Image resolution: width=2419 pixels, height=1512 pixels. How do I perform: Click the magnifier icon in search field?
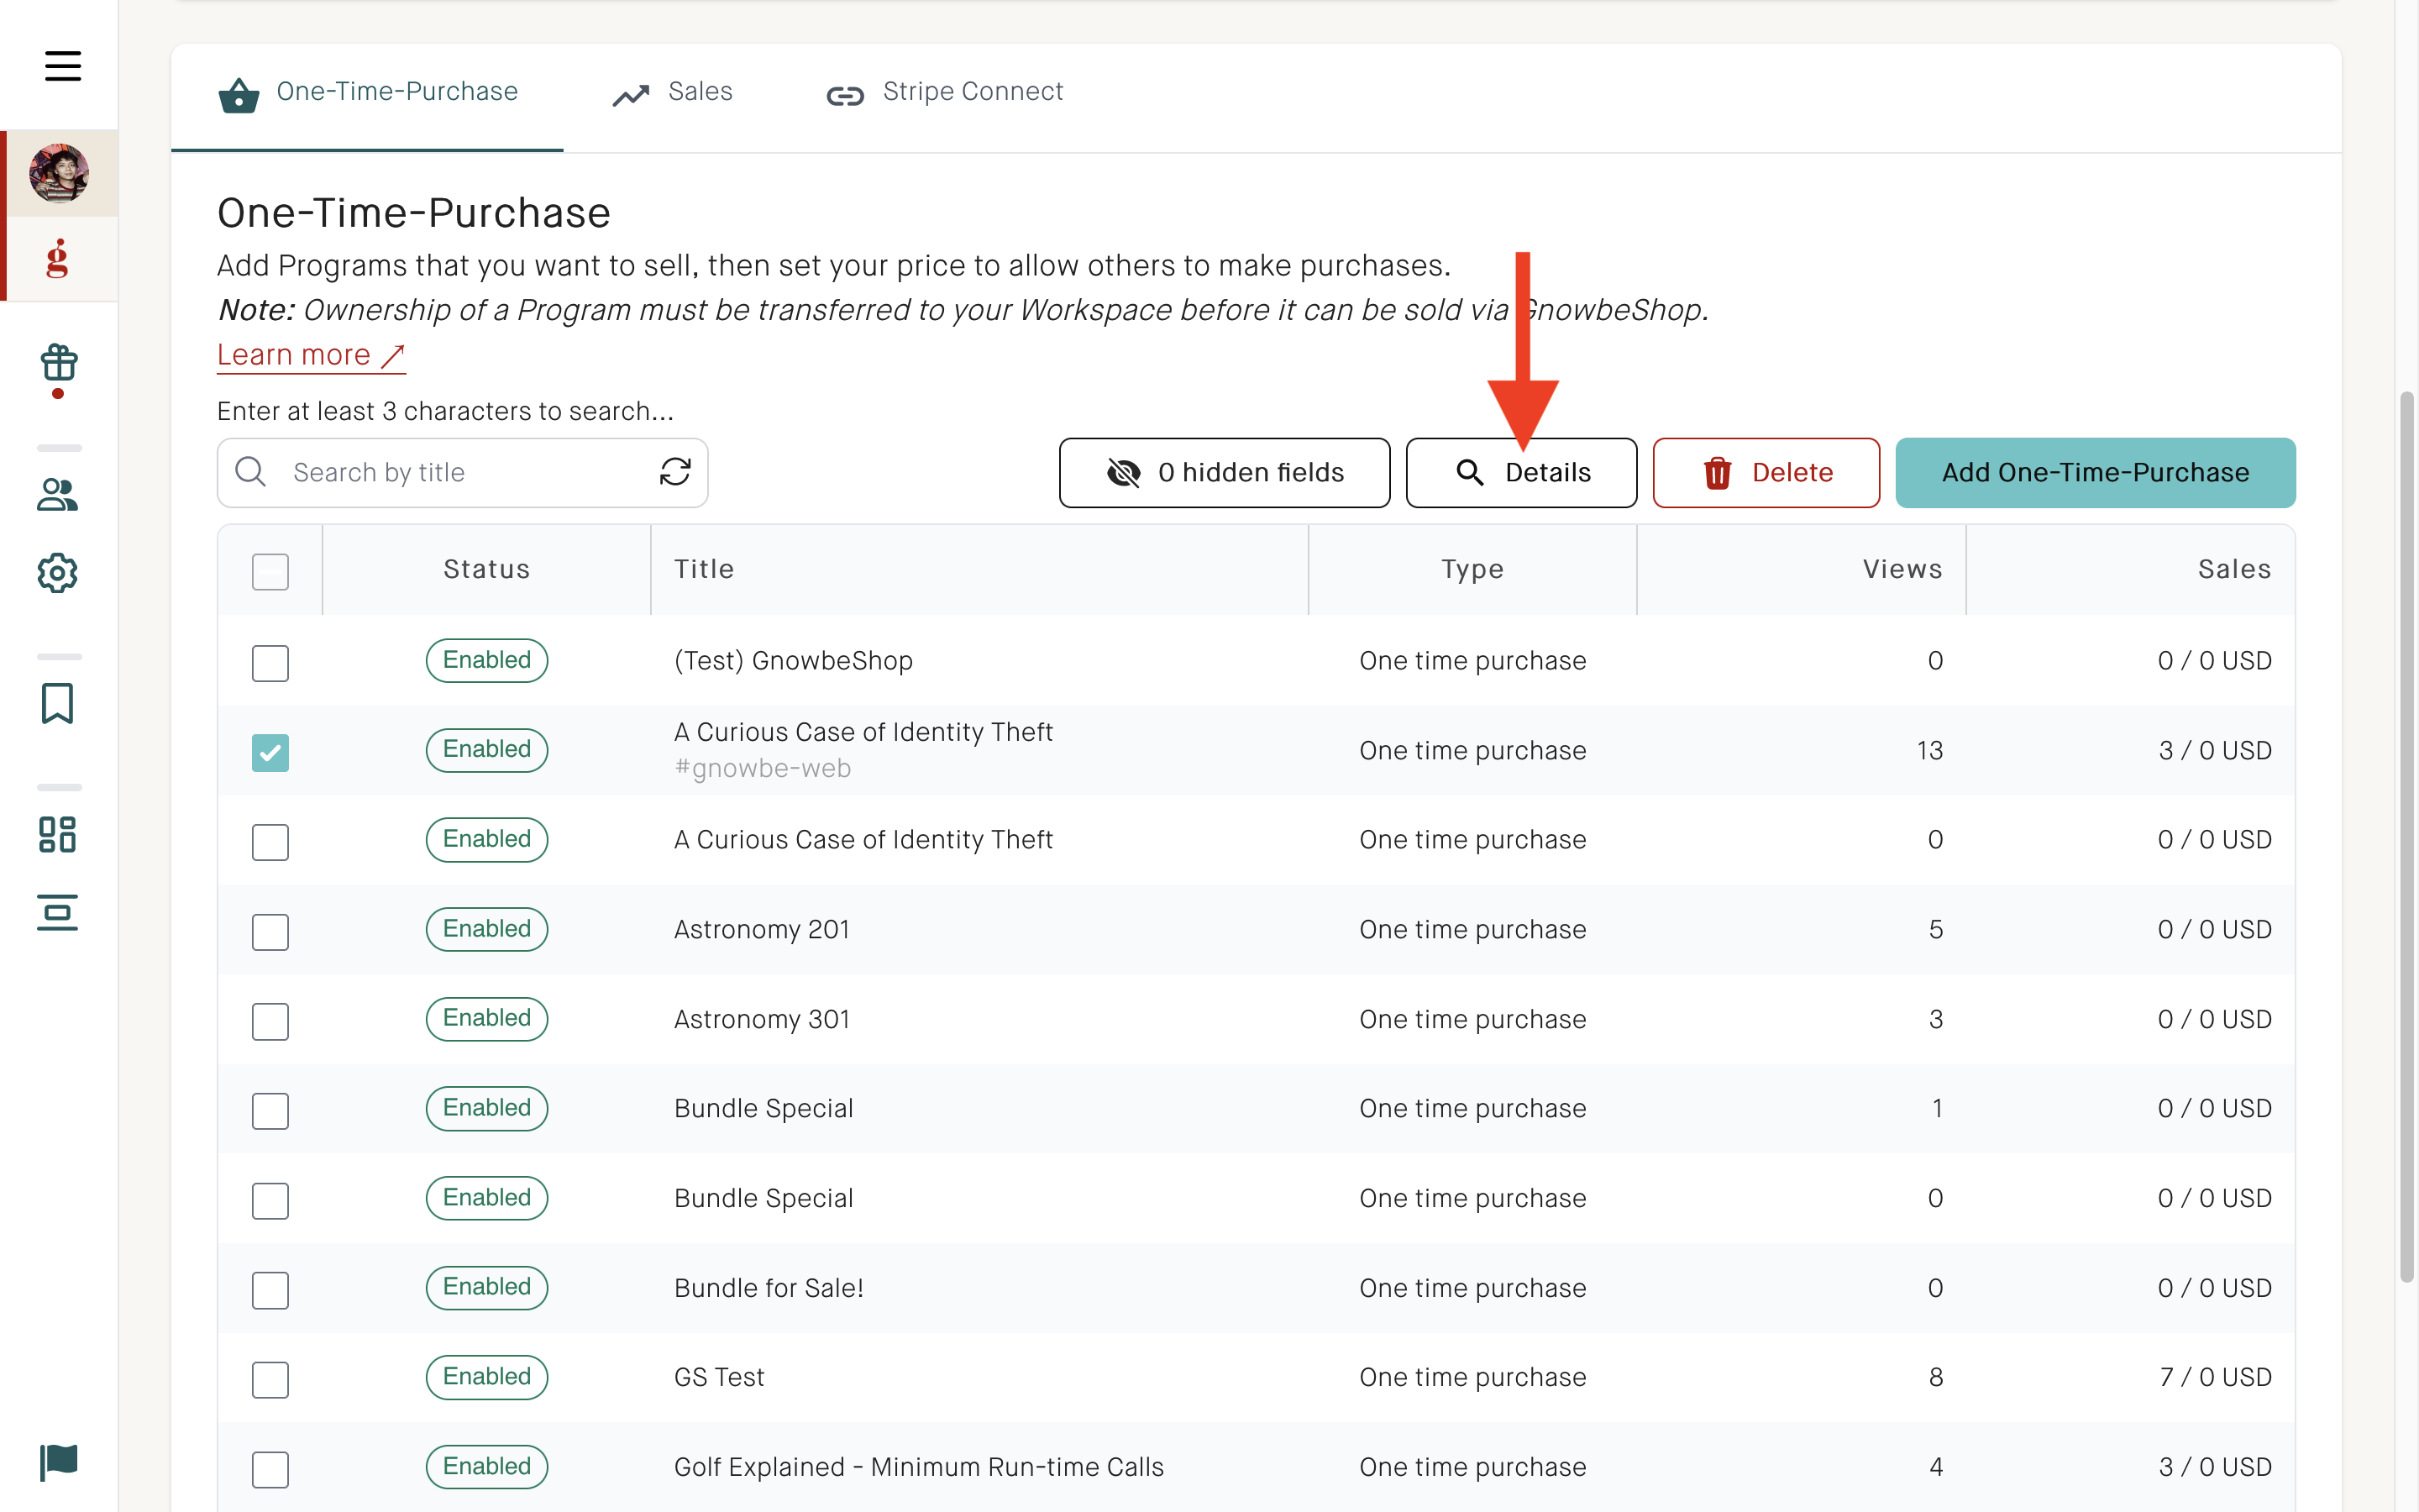[x=250, y=472]
